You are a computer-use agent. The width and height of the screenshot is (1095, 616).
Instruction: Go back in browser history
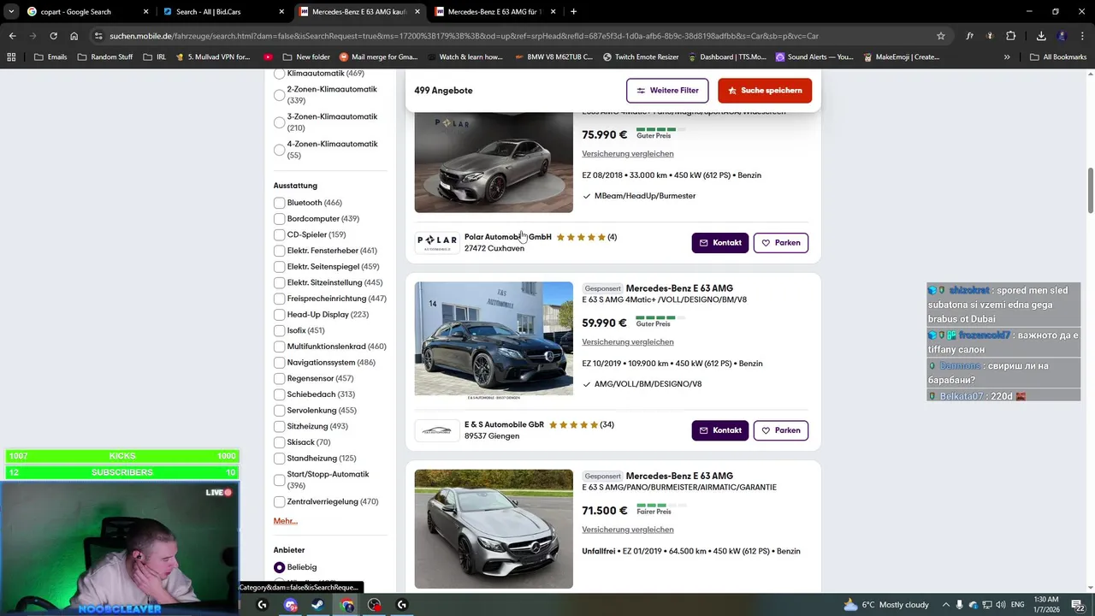click(x=12, y=36)
